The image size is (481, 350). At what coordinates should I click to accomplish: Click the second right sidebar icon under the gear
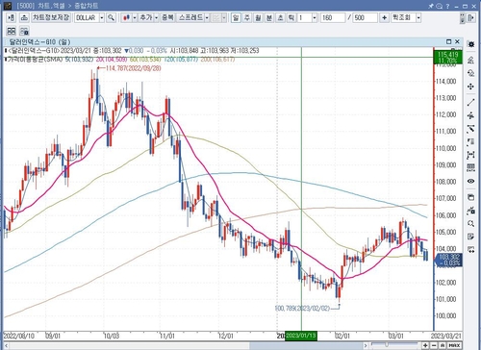[470, 60]
